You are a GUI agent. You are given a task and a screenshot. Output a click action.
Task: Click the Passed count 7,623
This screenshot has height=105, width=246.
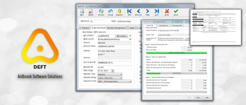point(187,60)
